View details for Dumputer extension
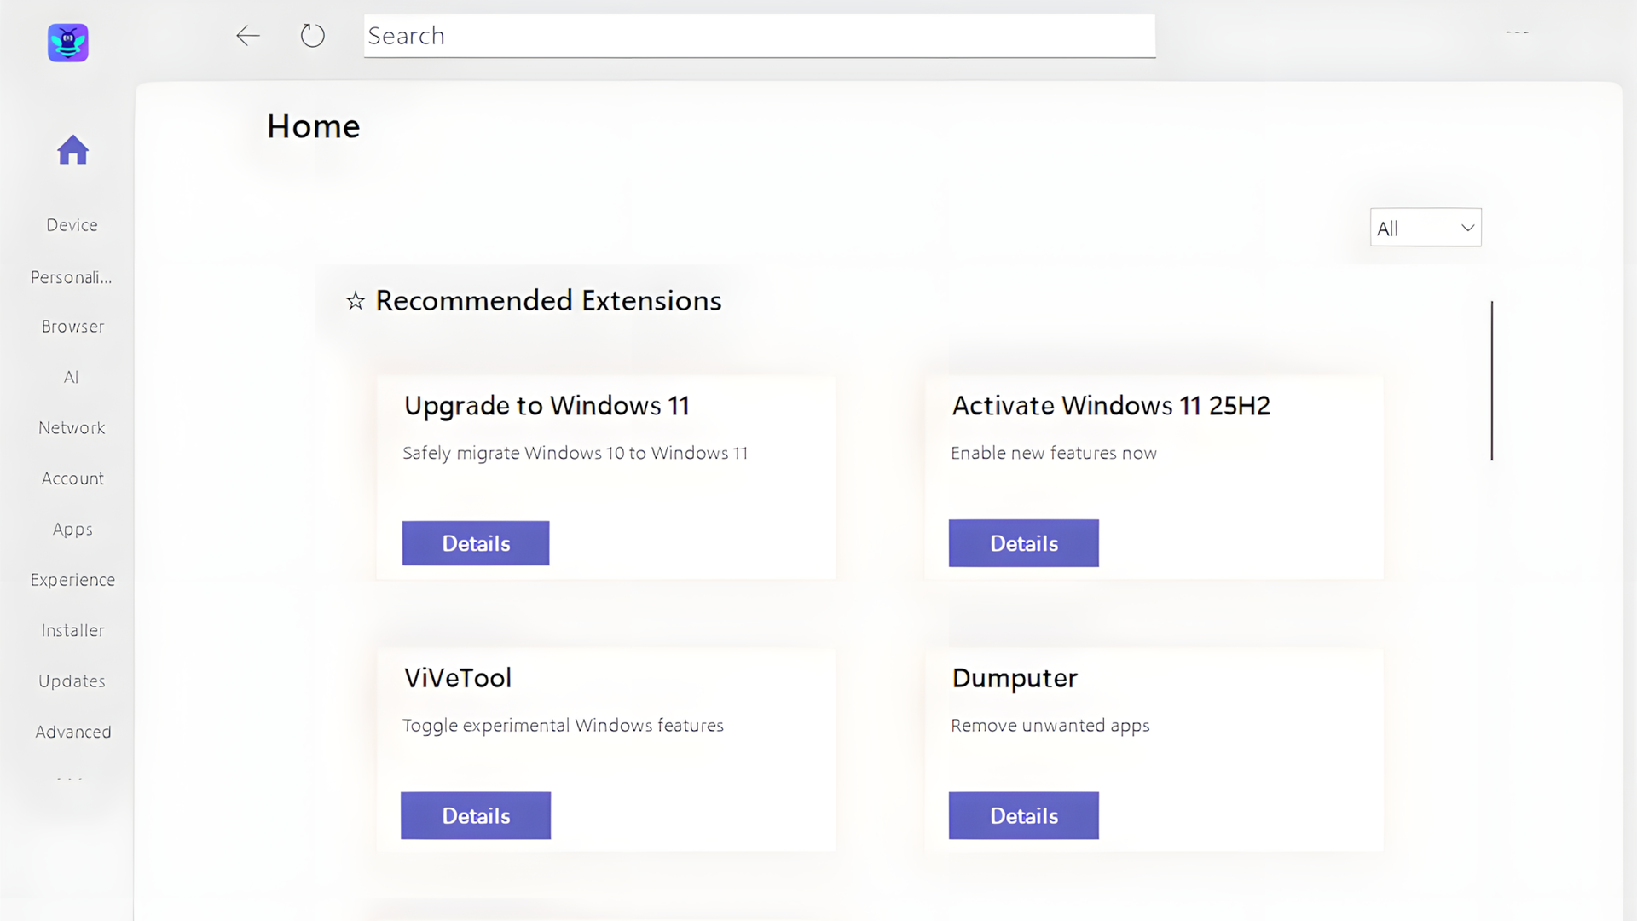 pyautogui.click(x=1023, y=815)
